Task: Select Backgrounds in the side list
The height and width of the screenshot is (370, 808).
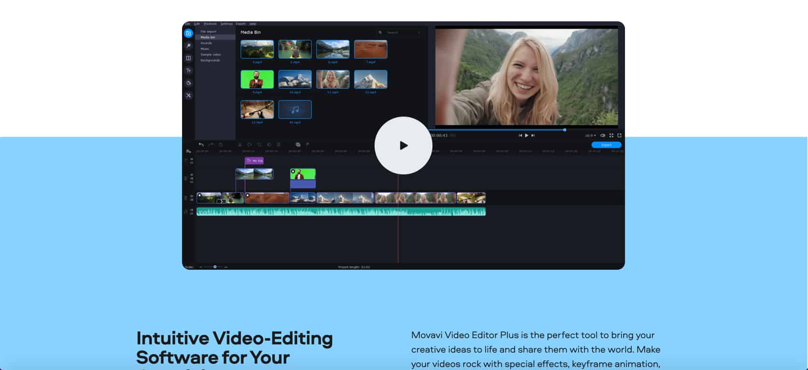Action: (x=215, y=60)
